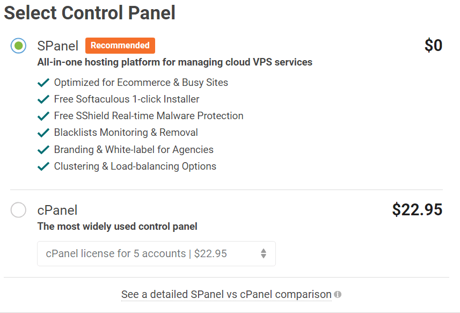Screen dimensions: 460x313
Task: Click the stepper arrows inside the license dropdown
Action: click(264, 253)
